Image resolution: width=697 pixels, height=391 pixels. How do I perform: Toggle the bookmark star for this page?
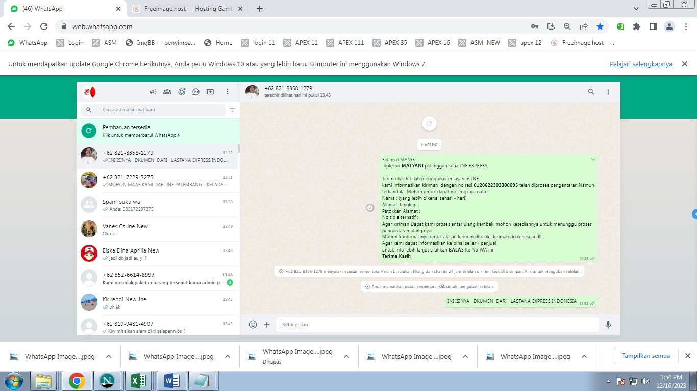coord(600,26)
